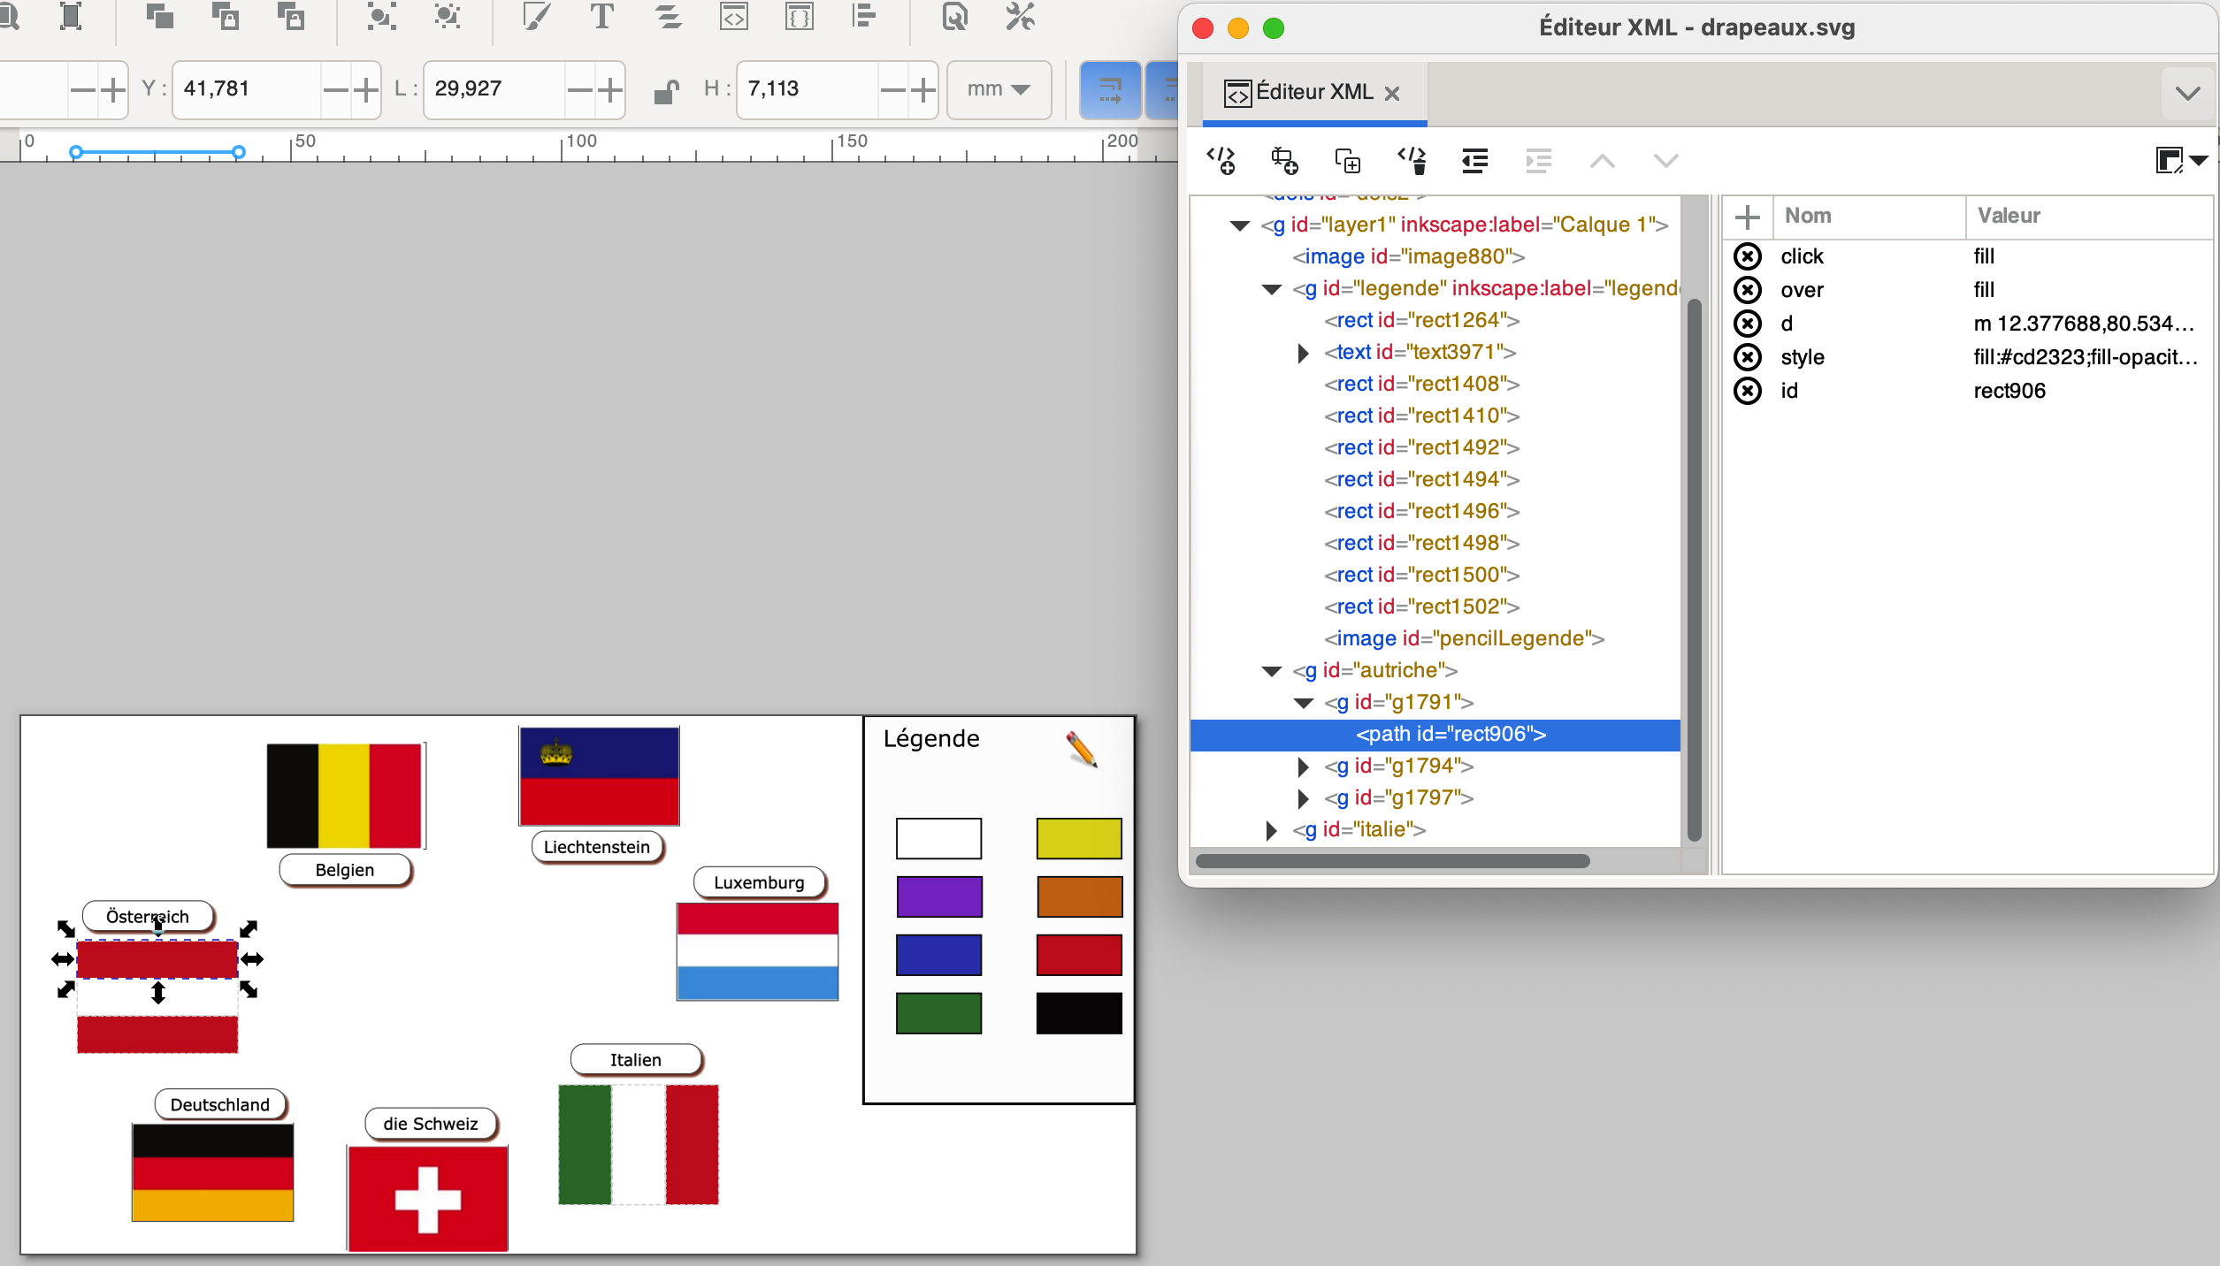Select the pencilLegende image node

coord(1464,638)
